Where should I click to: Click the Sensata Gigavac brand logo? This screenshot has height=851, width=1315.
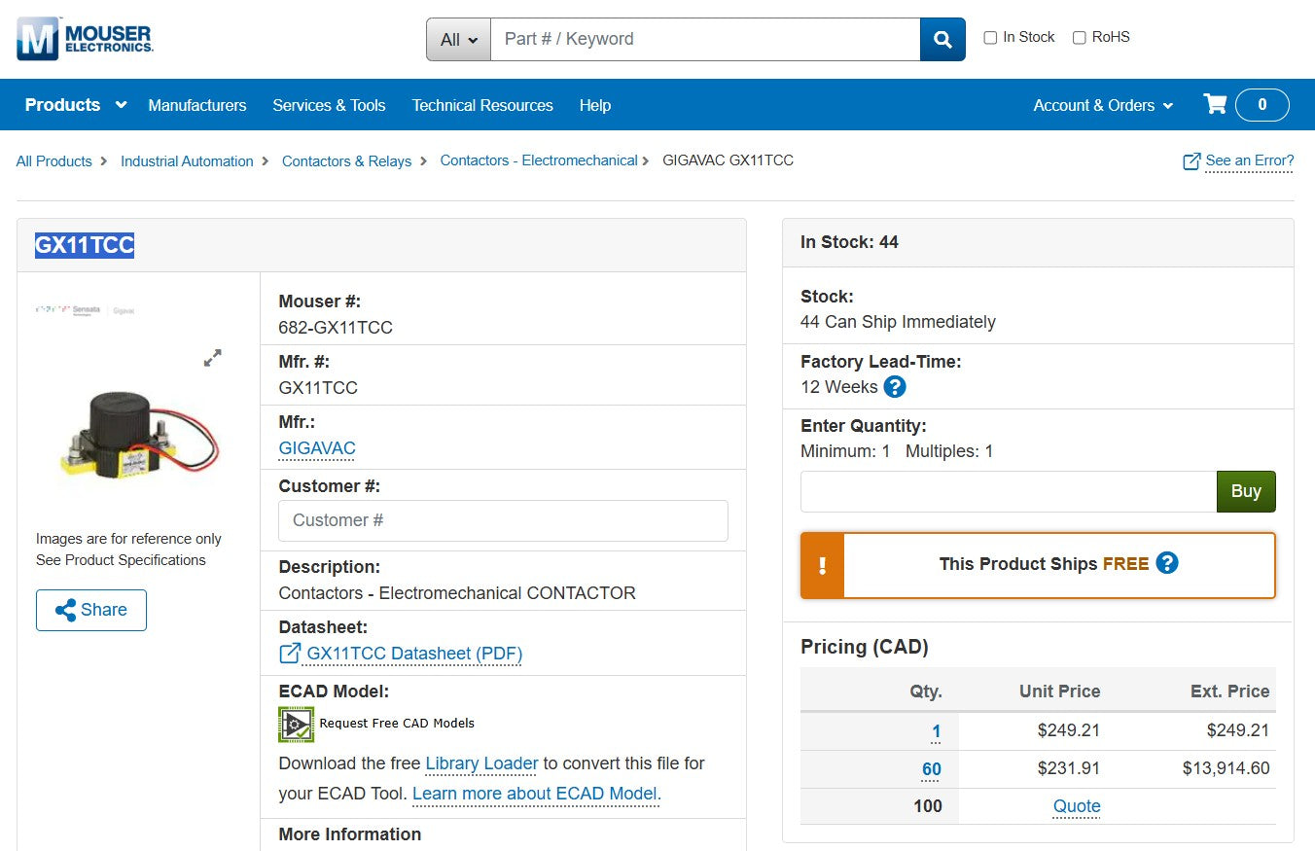(x=85, y=310)
